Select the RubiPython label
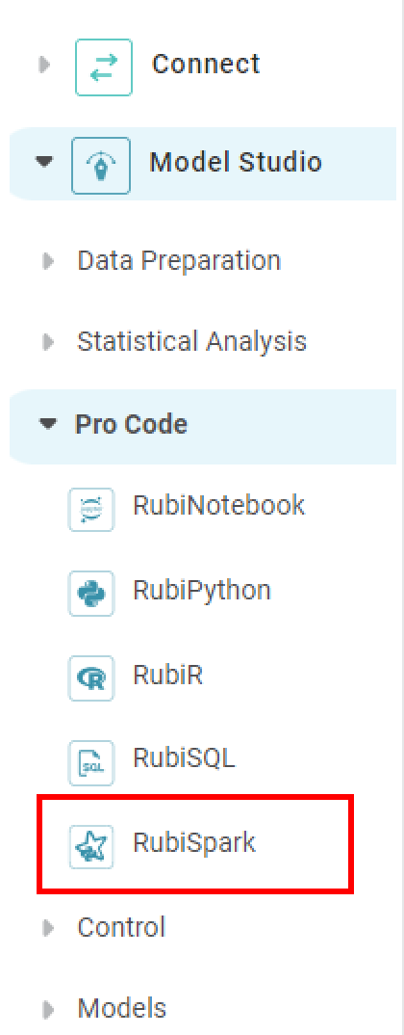This screenshot has width=404, height=1035. click(x=202, y=590)
